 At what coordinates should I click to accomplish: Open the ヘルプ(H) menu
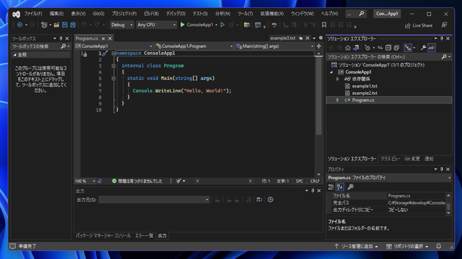[329, 14]
